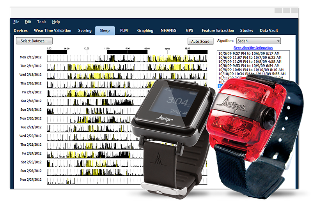Screen dimensions: 312x201
Task: Switch to the Devices tab
Action: tap(21, 30)
